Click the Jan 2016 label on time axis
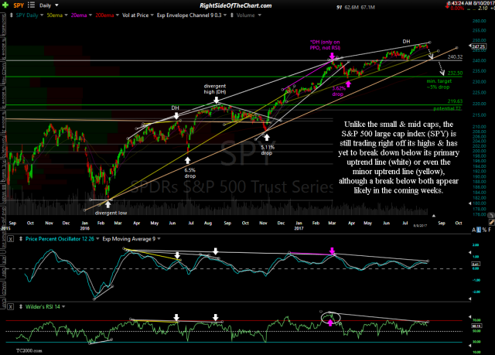 coord(85,225)
